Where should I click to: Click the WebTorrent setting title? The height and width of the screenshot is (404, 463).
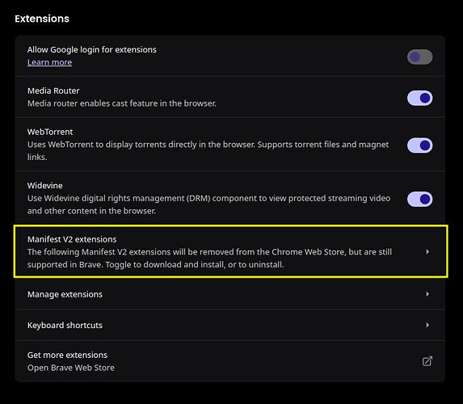[x=50, y=132]
